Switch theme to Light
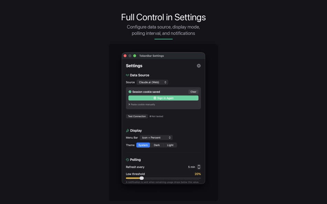 tap(170, 145)
